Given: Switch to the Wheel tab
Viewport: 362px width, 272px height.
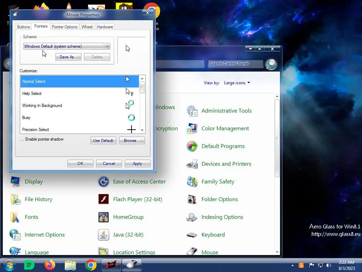Looking at the screenshot, I should [x=87, y=27].
